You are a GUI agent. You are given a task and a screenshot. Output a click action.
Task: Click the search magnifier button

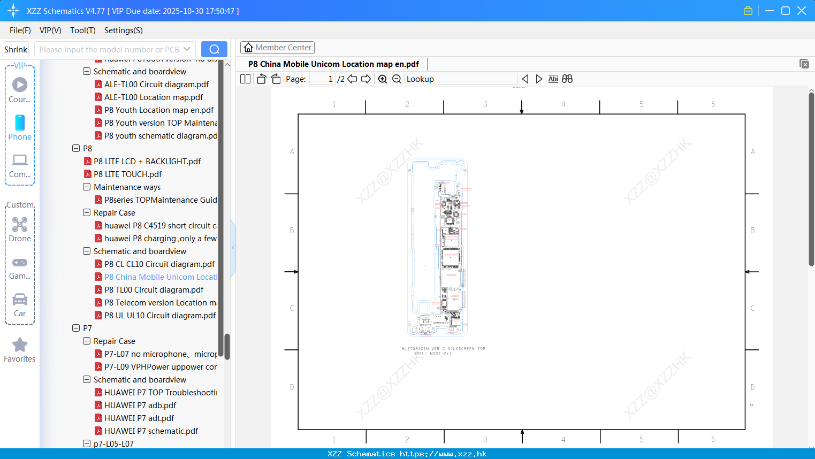[214, 49]
